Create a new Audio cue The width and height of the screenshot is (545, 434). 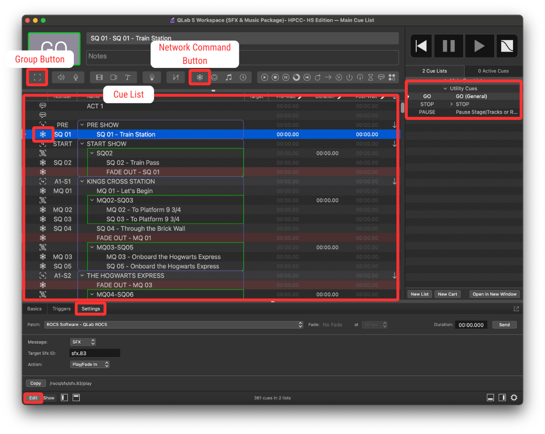pyautogui.click(x=61, y=77)
